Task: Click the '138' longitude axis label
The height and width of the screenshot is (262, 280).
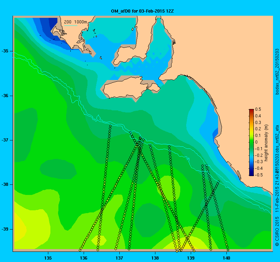Action: [155, 258]
